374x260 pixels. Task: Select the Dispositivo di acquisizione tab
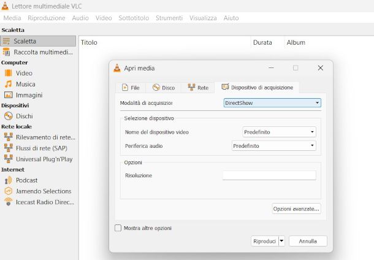pyautogui.click(x=257, y=87)
